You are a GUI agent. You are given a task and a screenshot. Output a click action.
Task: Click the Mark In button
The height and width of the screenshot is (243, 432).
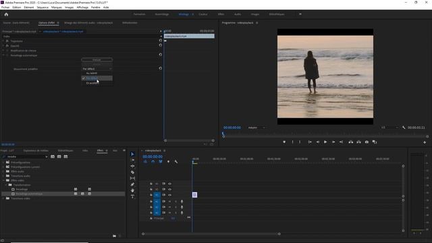(x=292, y=142)
